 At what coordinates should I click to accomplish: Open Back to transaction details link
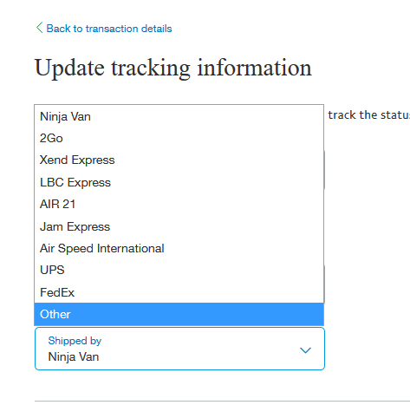109,29
